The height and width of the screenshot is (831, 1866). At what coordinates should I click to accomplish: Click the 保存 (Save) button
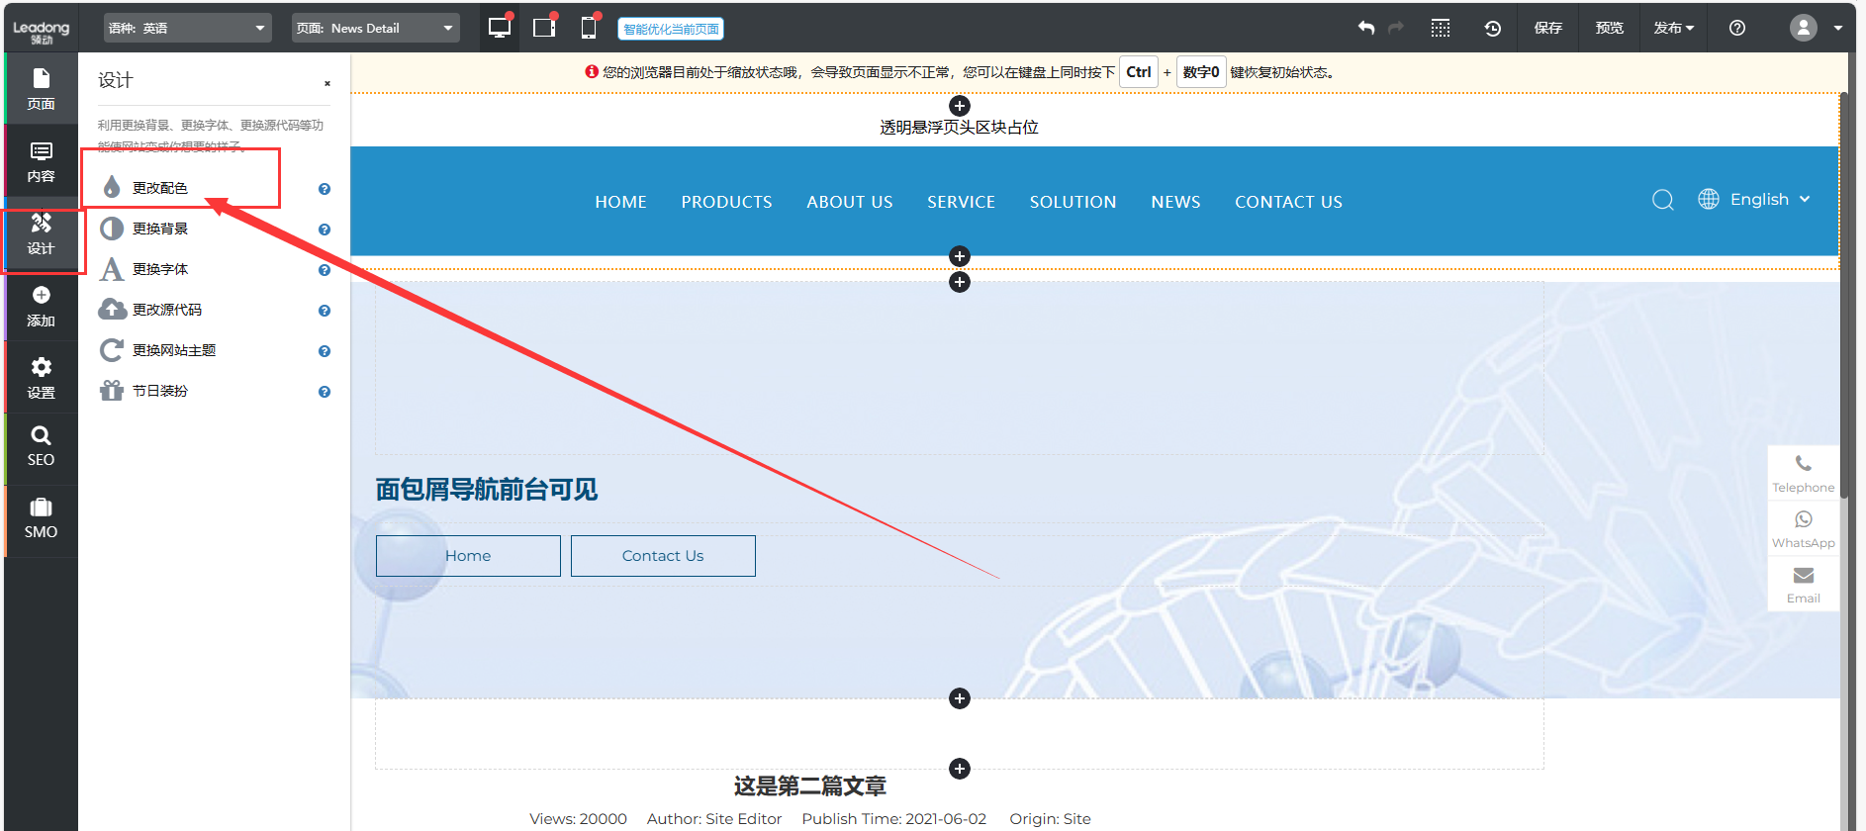pyautogui.click(x=1547, y=28)
